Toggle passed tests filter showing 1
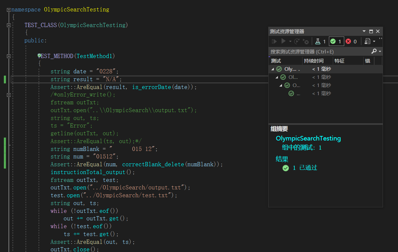The image size is (398, 252). pos(336,41)
